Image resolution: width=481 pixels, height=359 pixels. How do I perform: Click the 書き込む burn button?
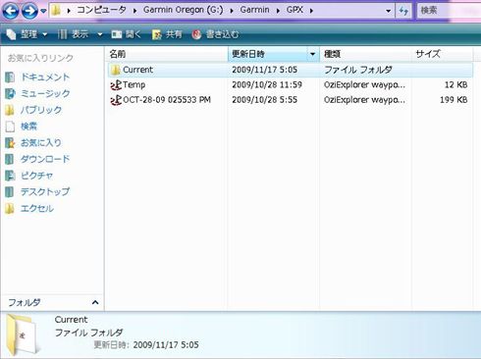tap(215, 34)
